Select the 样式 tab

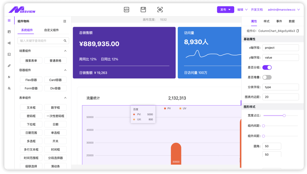coord(266,21)
